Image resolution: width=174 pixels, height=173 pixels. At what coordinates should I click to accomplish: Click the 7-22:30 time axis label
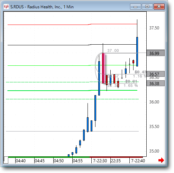(100, 161)
